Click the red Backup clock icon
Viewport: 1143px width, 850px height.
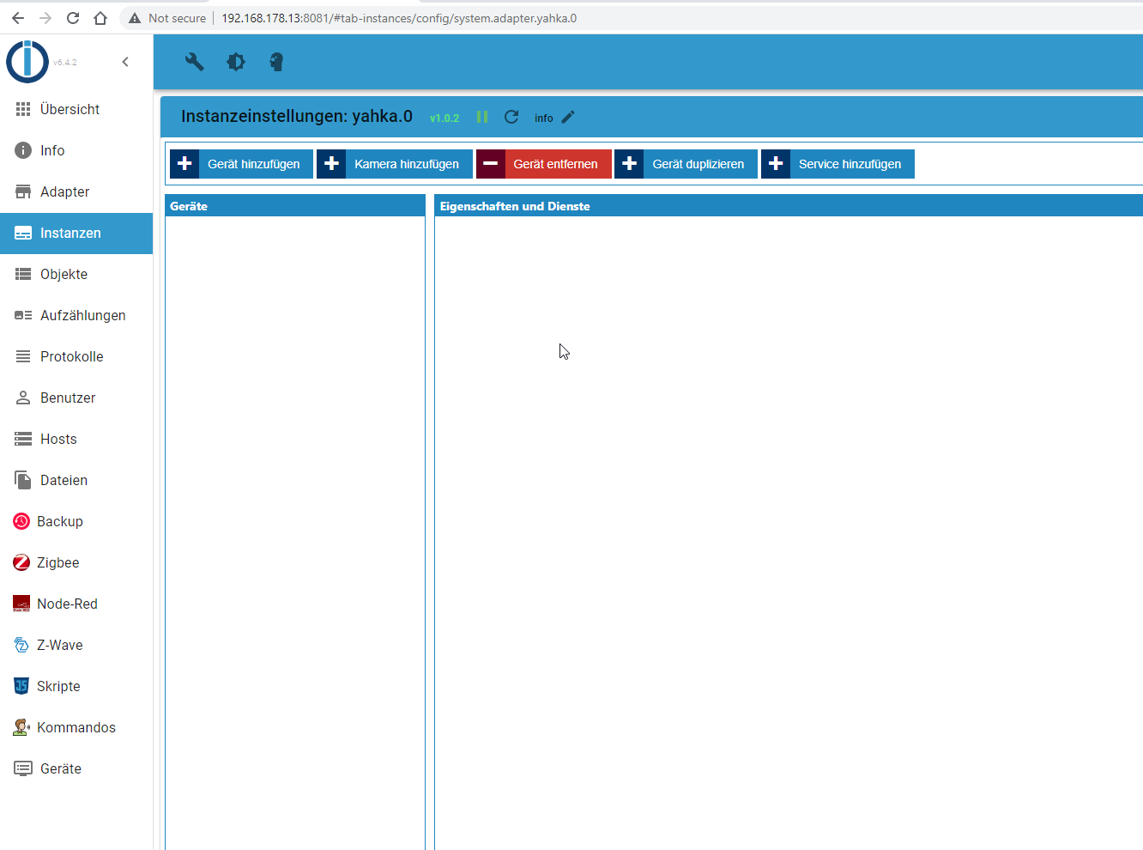21,521
